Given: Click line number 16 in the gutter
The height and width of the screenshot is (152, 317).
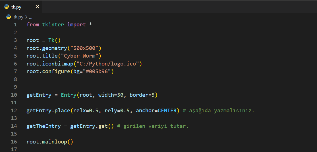Looking at the screenshot, I should coord(14,142).
